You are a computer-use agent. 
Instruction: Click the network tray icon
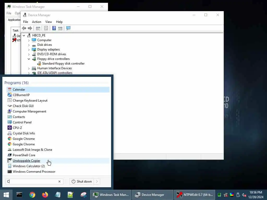pyautogui.click(x=226, y=195)
